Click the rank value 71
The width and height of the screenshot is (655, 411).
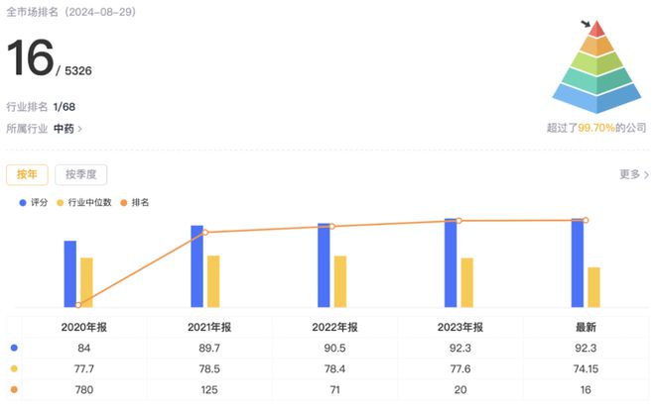(334, 390)
